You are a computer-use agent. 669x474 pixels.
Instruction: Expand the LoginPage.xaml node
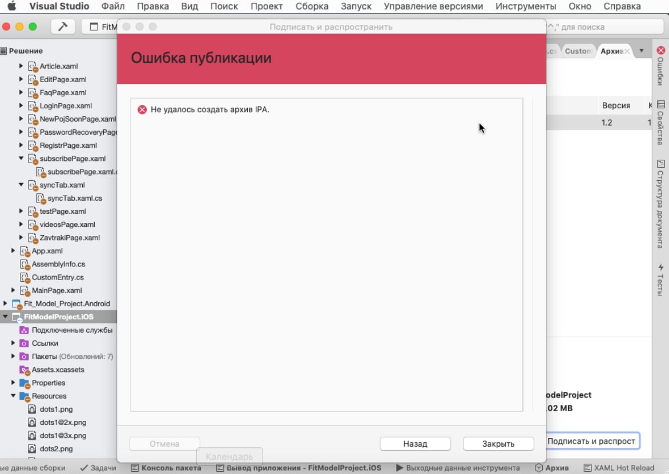point(21,106)
